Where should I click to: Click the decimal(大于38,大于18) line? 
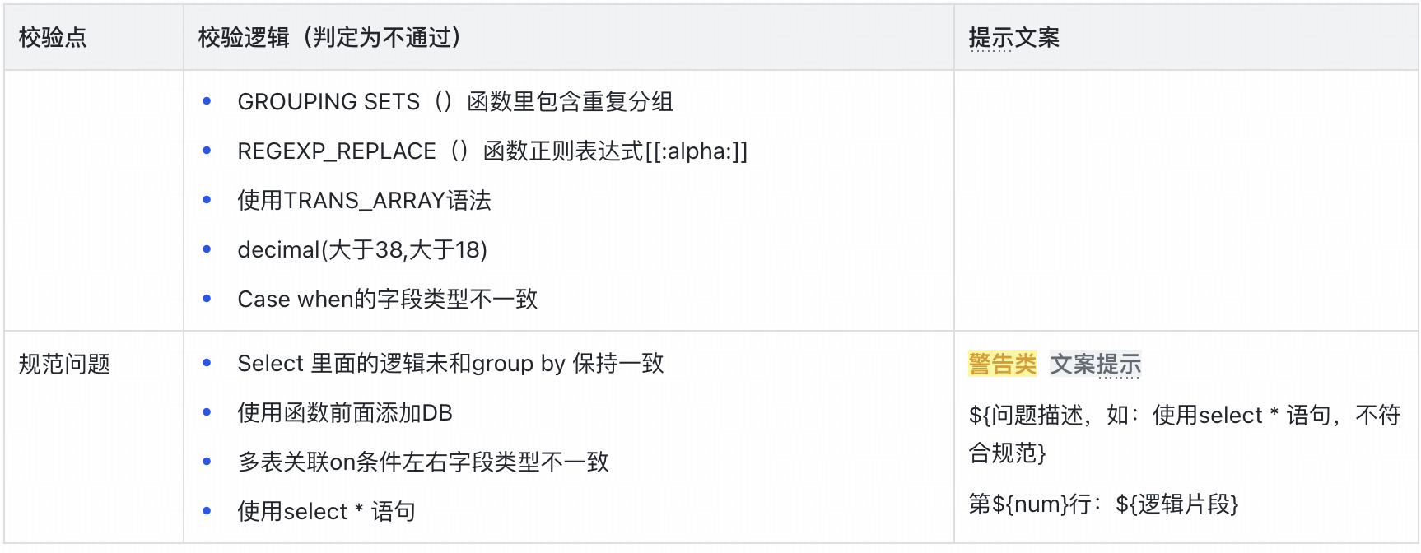click(x=362, y=250)
